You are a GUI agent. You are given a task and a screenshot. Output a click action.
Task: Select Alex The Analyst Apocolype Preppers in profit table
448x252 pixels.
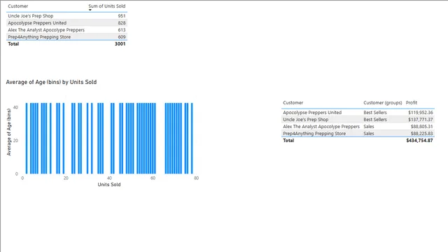(321, 127)
